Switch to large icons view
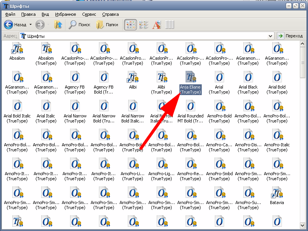 click(131, 25)
